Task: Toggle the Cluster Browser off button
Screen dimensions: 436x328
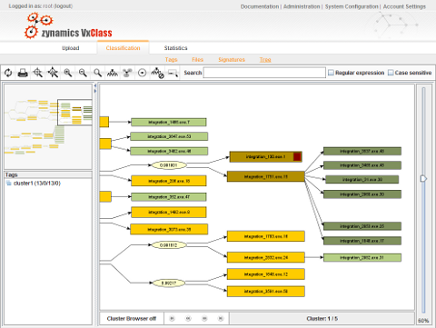Action: (x=132, y=319)
